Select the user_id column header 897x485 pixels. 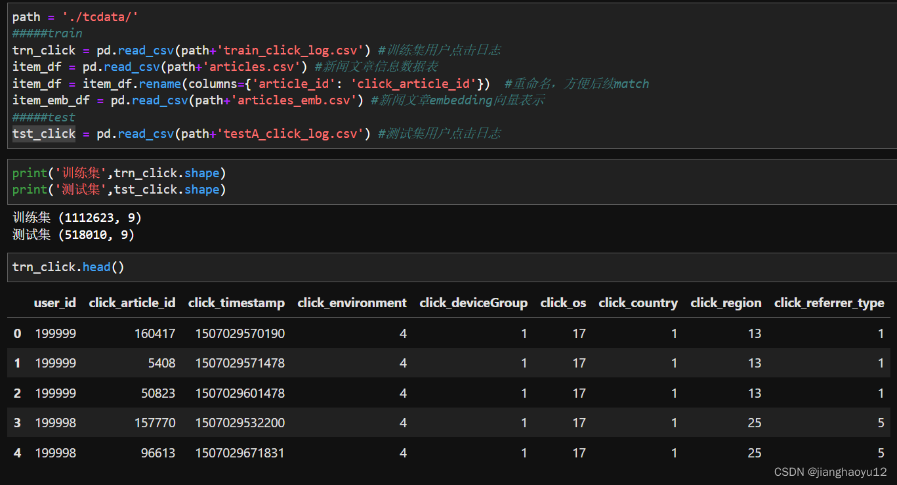coord(55,303)
